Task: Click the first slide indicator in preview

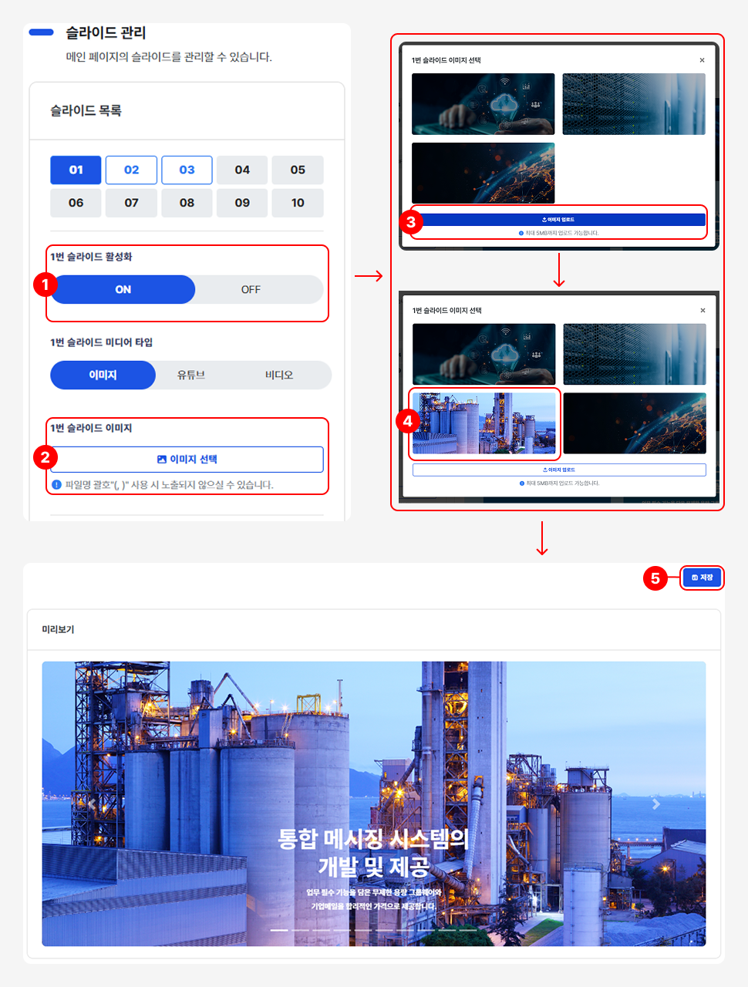Action: [279, 931]
